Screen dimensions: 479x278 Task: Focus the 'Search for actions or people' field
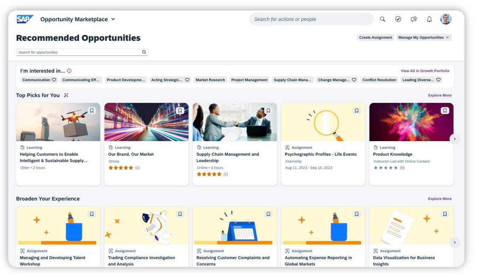311,19
